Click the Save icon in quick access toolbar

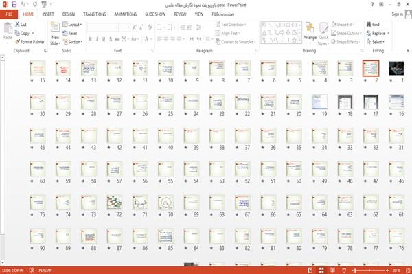[x=14, y=4]
